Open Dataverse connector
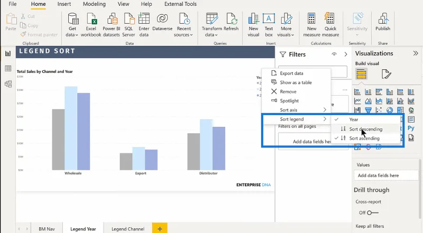 (x=162, y=22)
